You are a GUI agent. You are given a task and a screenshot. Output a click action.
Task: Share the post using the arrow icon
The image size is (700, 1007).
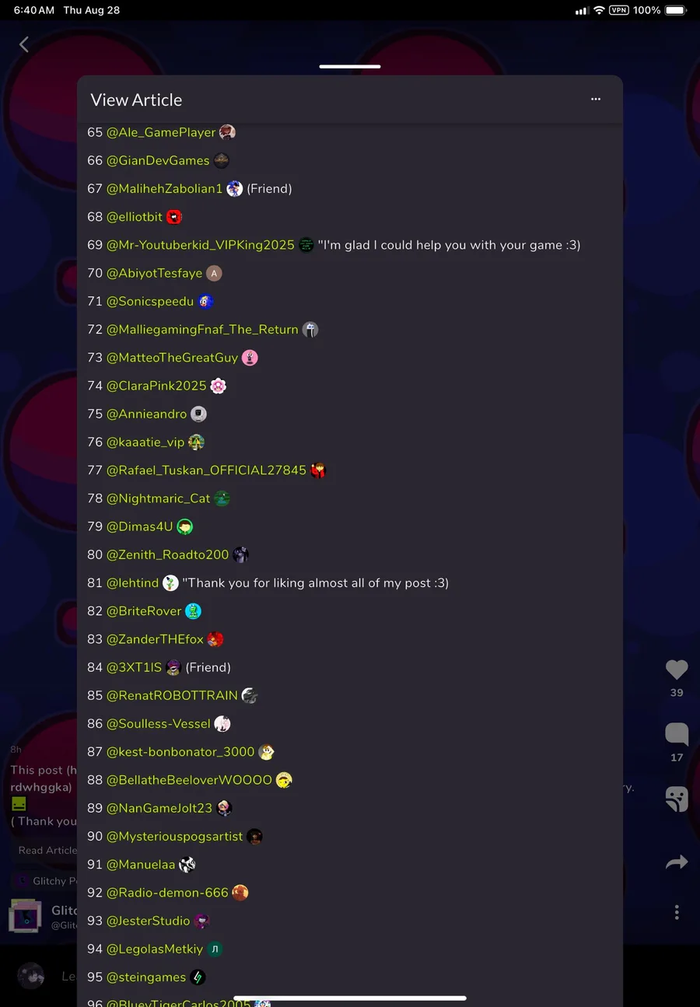[677, 862]
